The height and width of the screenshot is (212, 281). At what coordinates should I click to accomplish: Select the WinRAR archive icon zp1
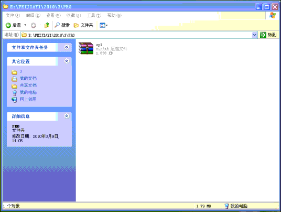coord(86,48)
